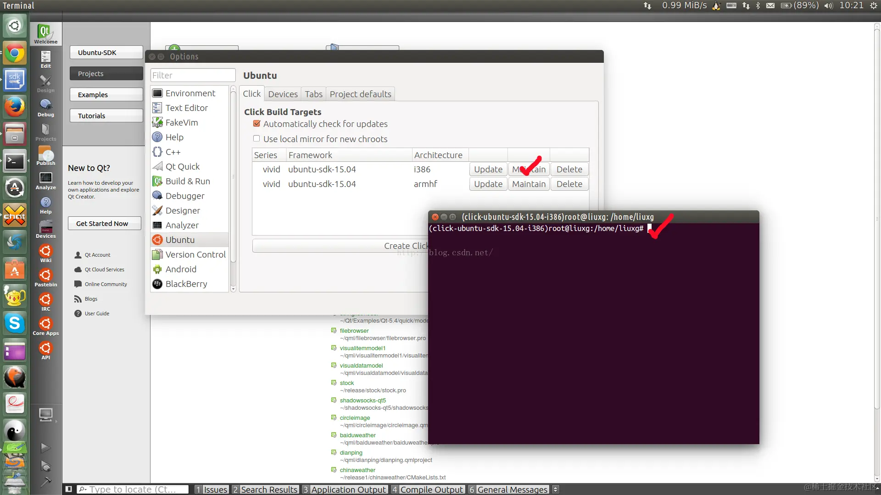Select Version Control in options list
The height and width of the screenshot is (495, 881).
195,254
